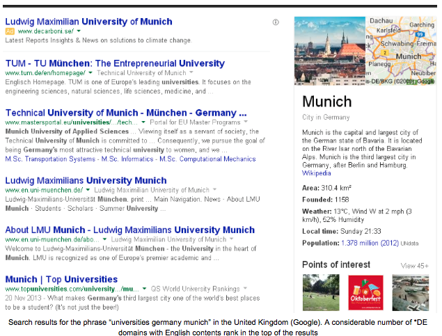Screen dimensions: 442x336
Task: Open the aircraft museum point of interest thumbnail
Action: (411, 293)
